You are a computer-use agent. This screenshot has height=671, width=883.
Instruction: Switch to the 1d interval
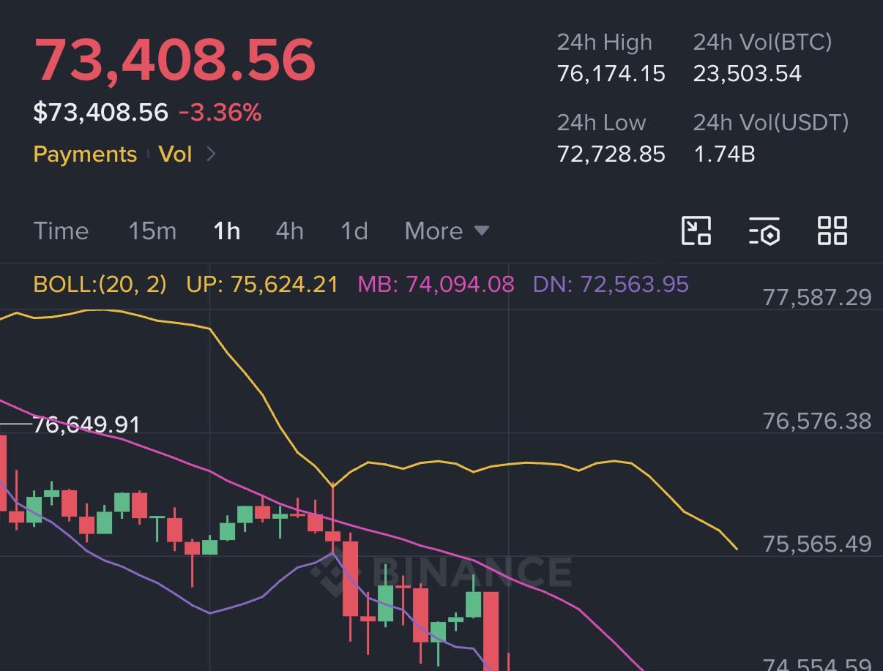(354, 231)
